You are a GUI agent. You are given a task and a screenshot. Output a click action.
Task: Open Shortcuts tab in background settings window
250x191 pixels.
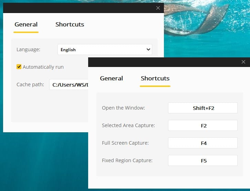[x=70, y=24]
